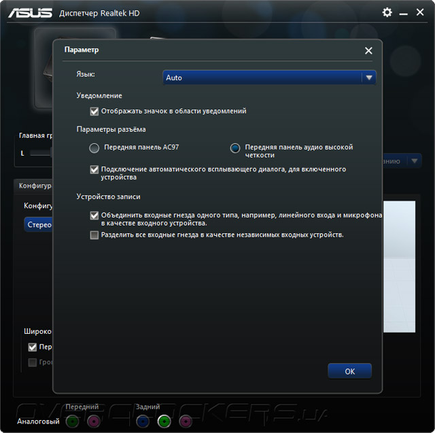Click the Уведомление section heading
Image resolution: width=435 pixels, height=433 pixels.
99,96
